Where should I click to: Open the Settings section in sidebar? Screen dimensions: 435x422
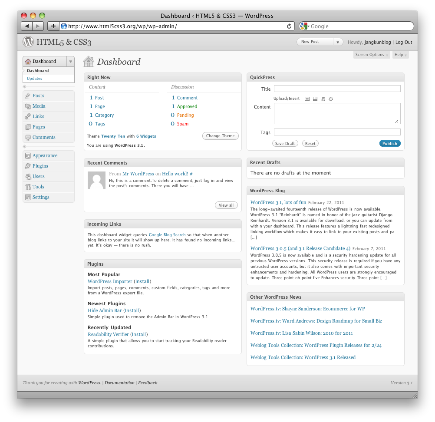40,197
